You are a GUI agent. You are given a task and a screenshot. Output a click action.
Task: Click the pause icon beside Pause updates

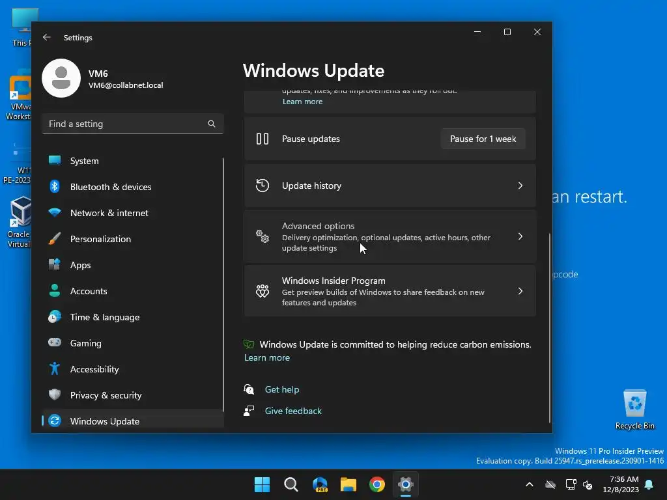point(263,139)
